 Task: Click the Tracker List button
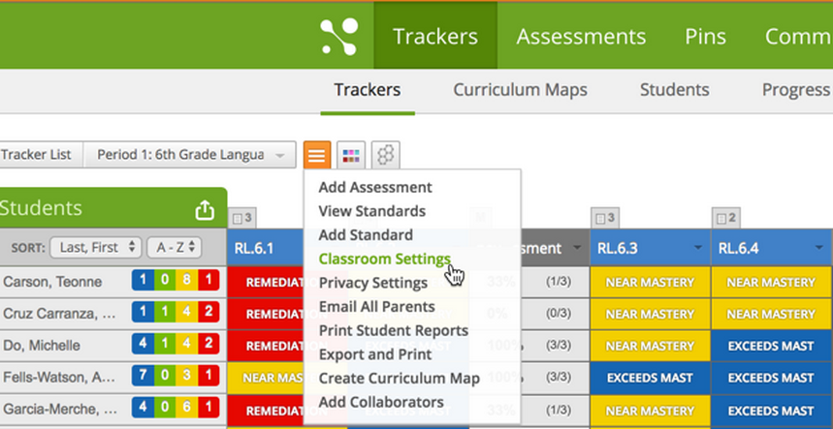40,155
